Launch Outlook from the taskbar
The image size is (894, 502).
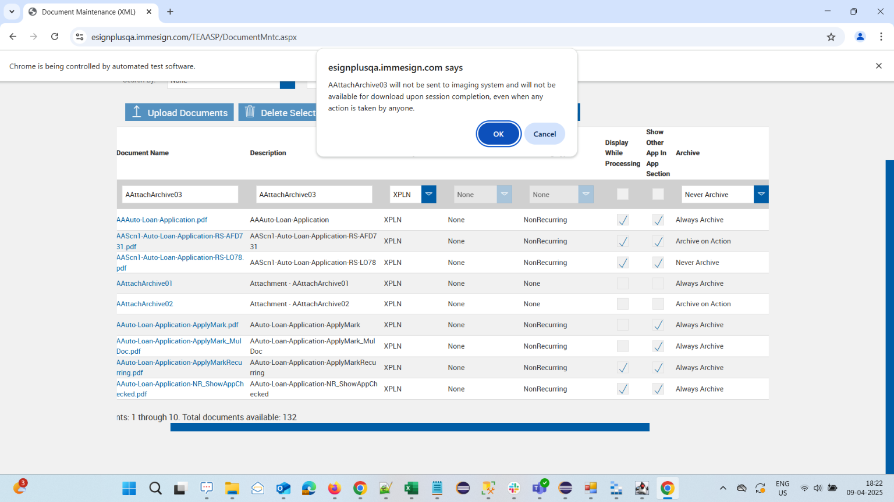coord(283,489)
